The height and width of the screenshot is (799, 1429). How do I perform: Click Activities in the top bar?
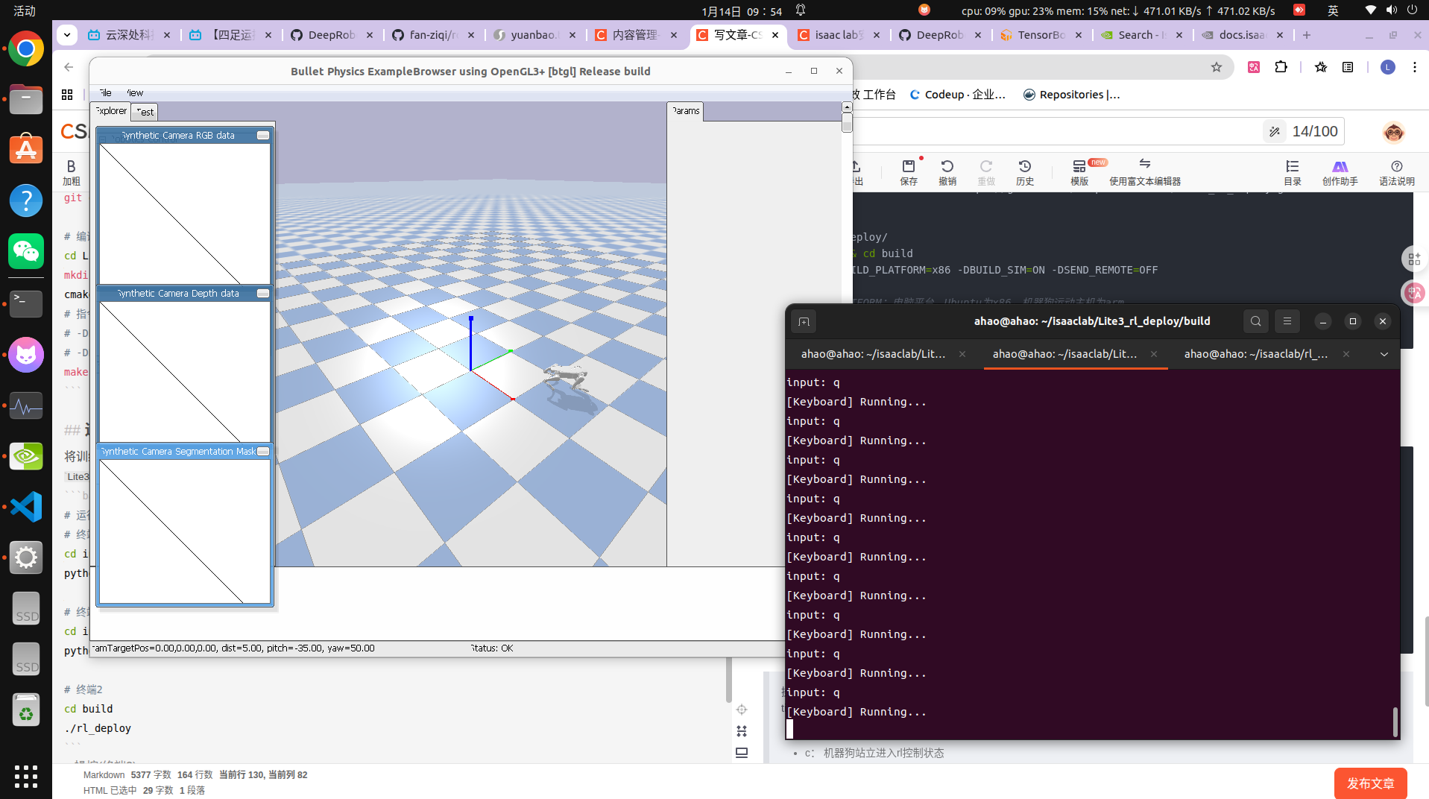[x=25, y=10]
